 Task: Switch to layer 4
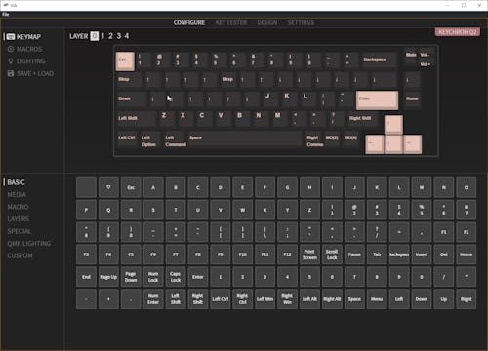tap(127, 36)
